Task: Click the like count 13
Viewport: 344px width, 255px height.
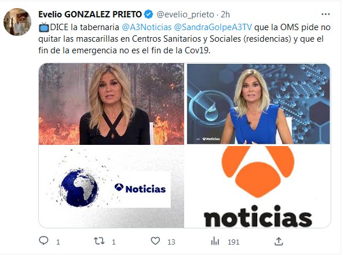Action: [x=171, y=242]
